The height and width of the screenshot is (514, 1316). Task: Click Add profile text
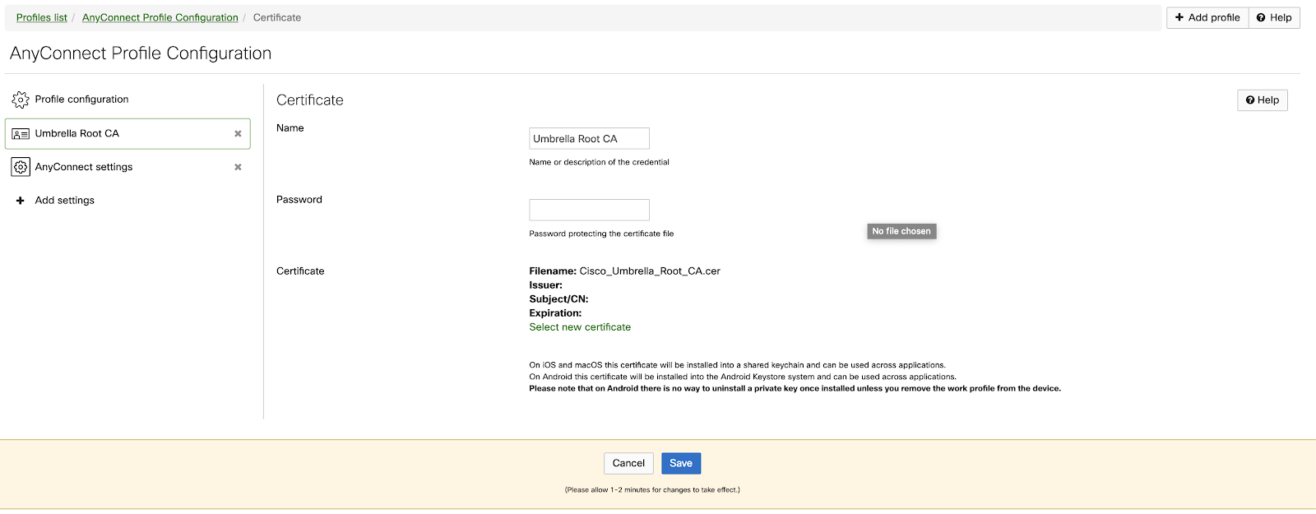(1214, 17)
